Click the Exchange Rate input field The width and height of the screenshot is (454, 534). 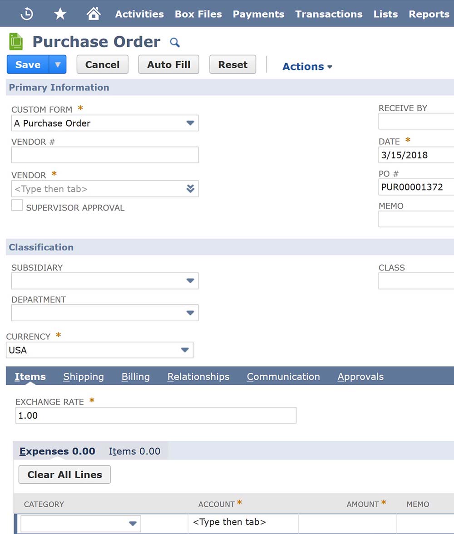156,415
